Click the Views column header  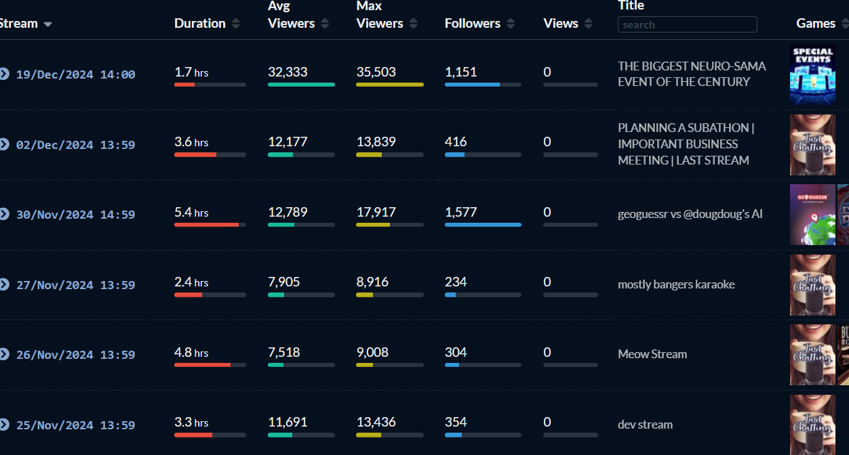click(561, 23)
